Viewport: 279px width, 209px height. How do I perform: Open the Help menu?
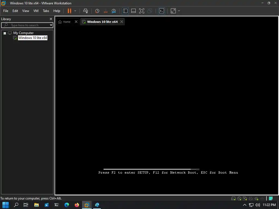point(57,11)
